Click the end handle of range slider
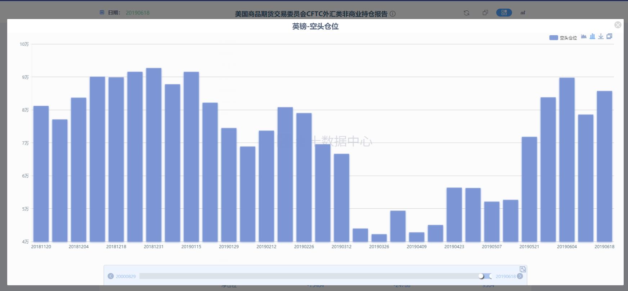 pos(491,276)
